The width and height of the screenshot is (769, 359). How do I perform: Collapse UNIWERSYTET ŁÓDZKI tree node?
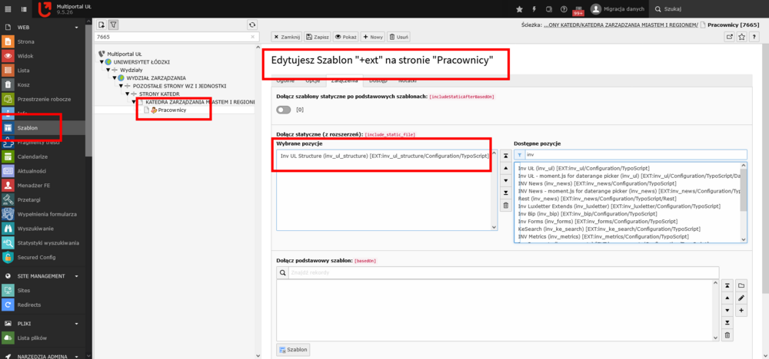[102, 61]
